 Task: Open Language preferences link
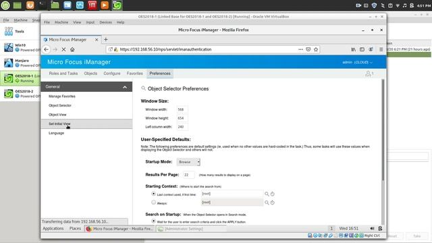[56, 133]
